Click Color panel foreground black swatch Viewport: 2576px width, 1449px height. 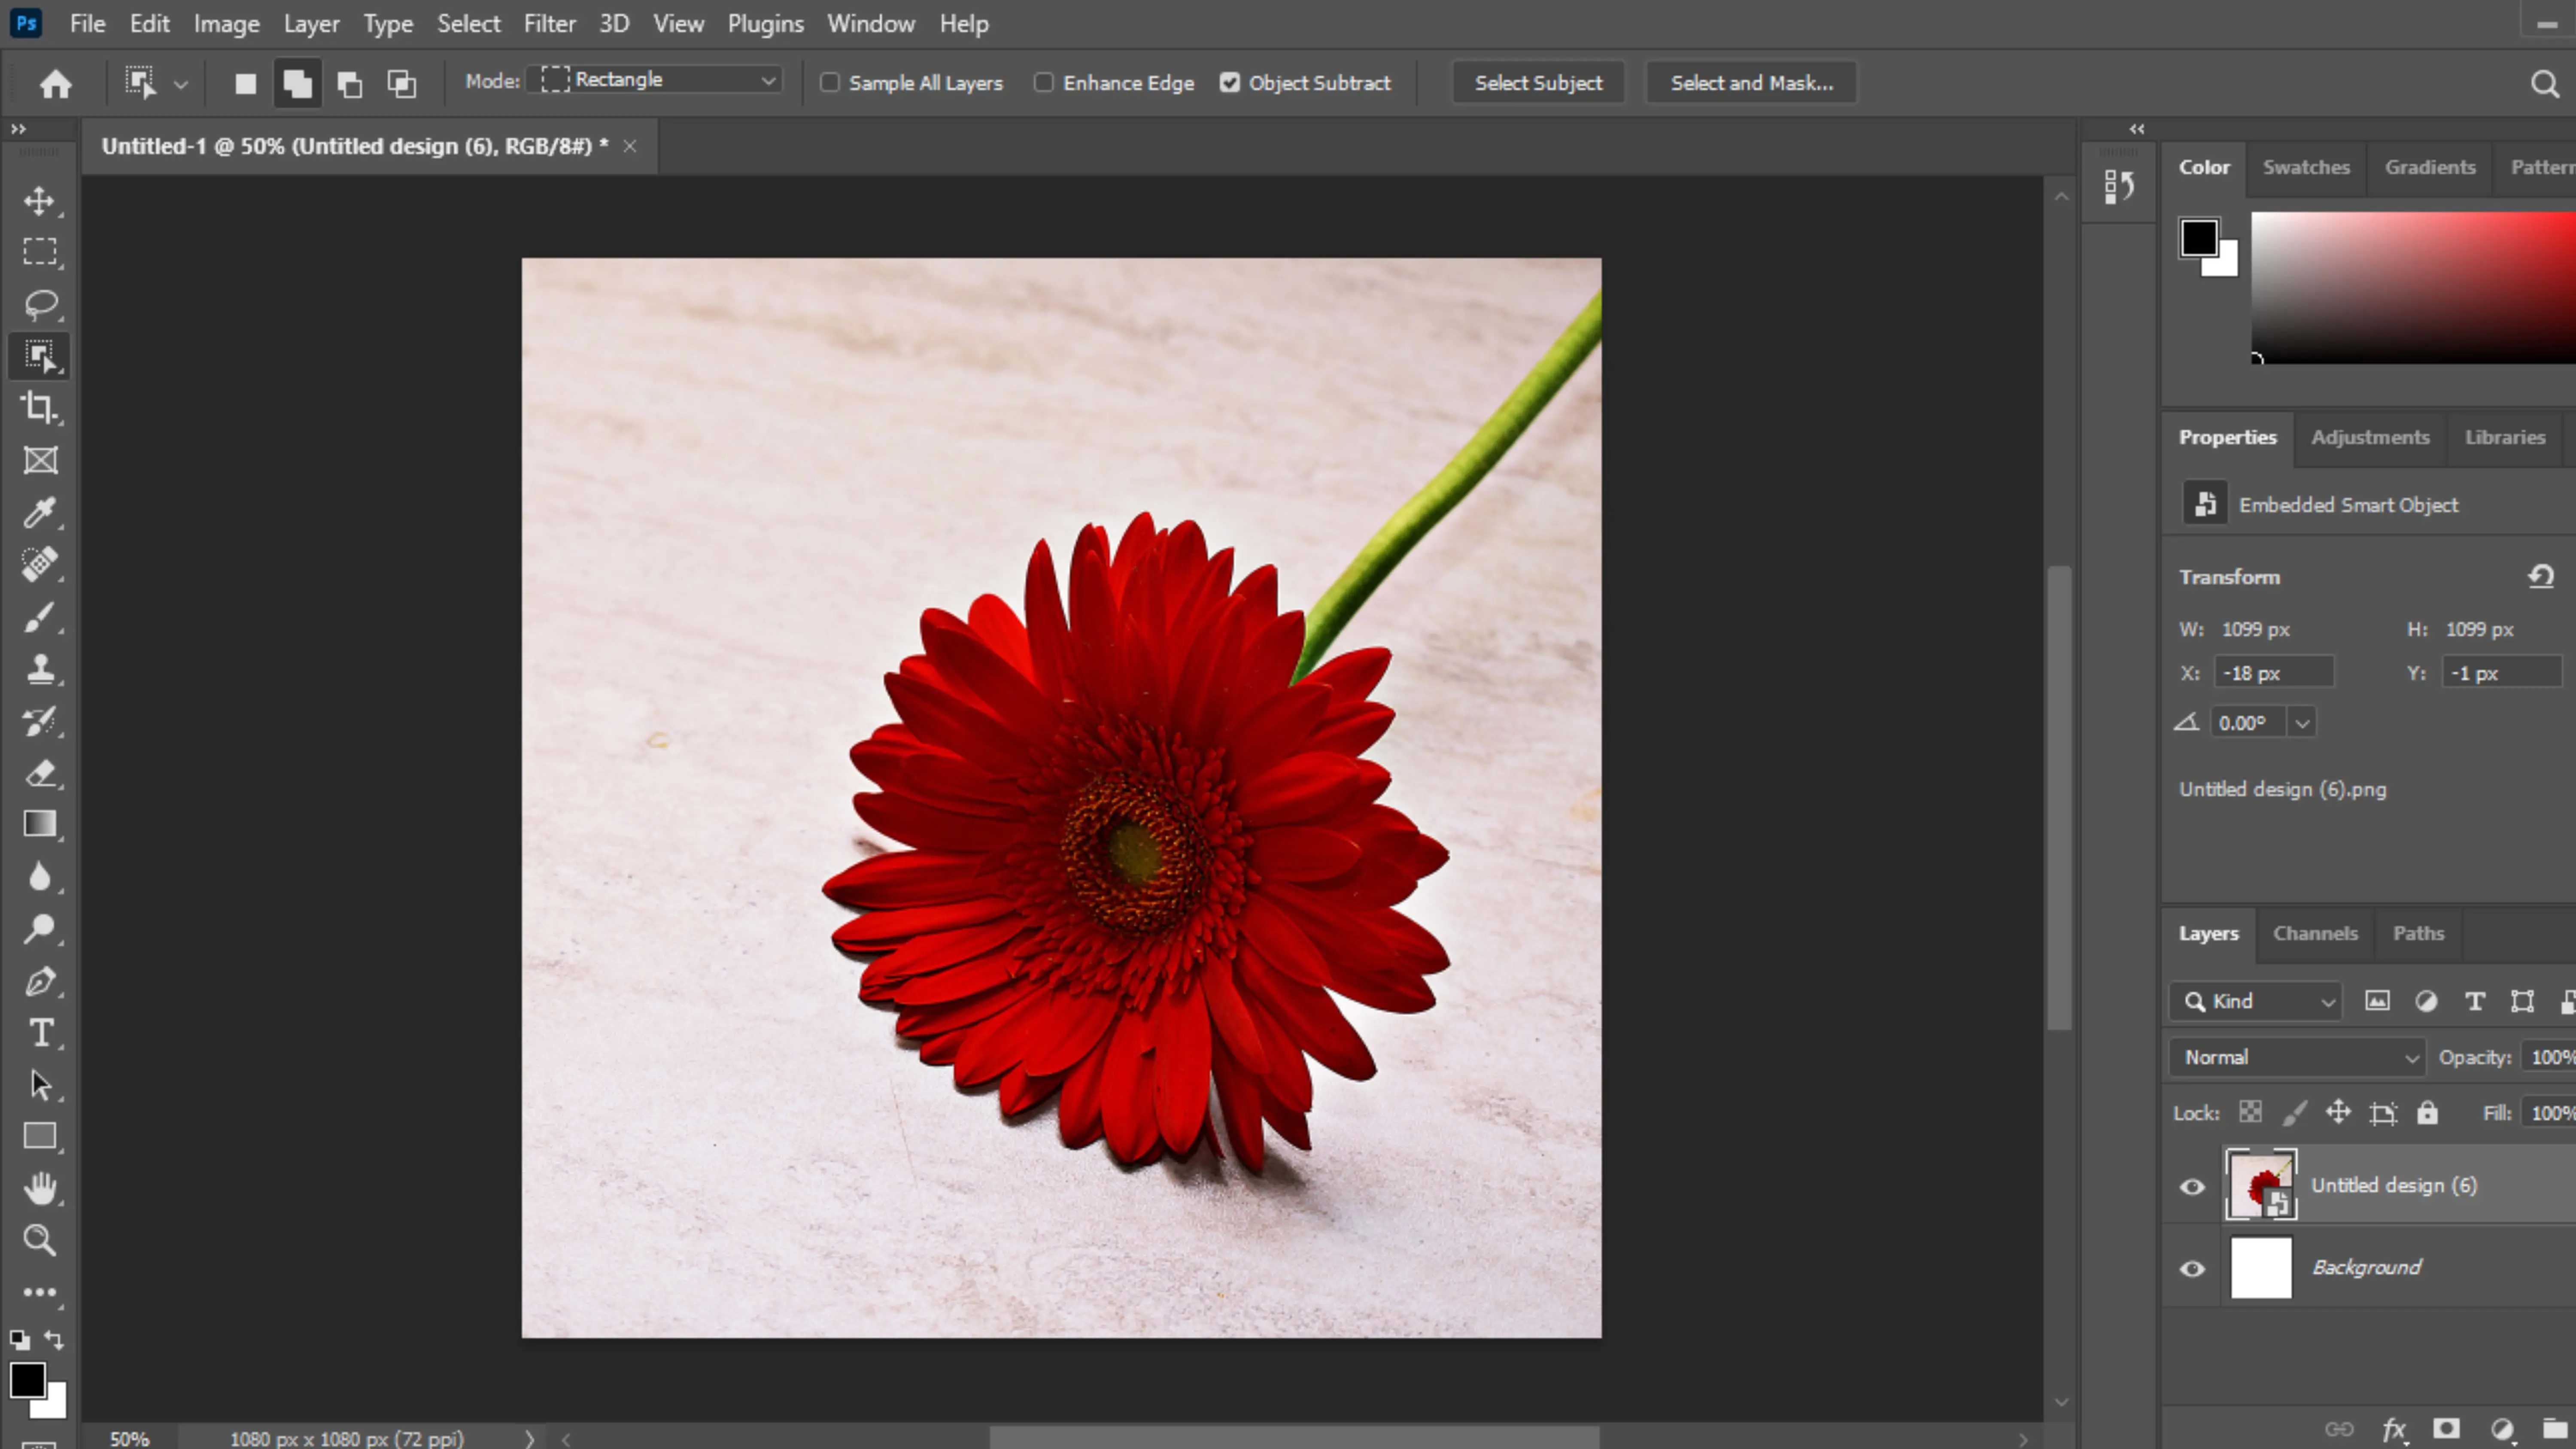2198,238
